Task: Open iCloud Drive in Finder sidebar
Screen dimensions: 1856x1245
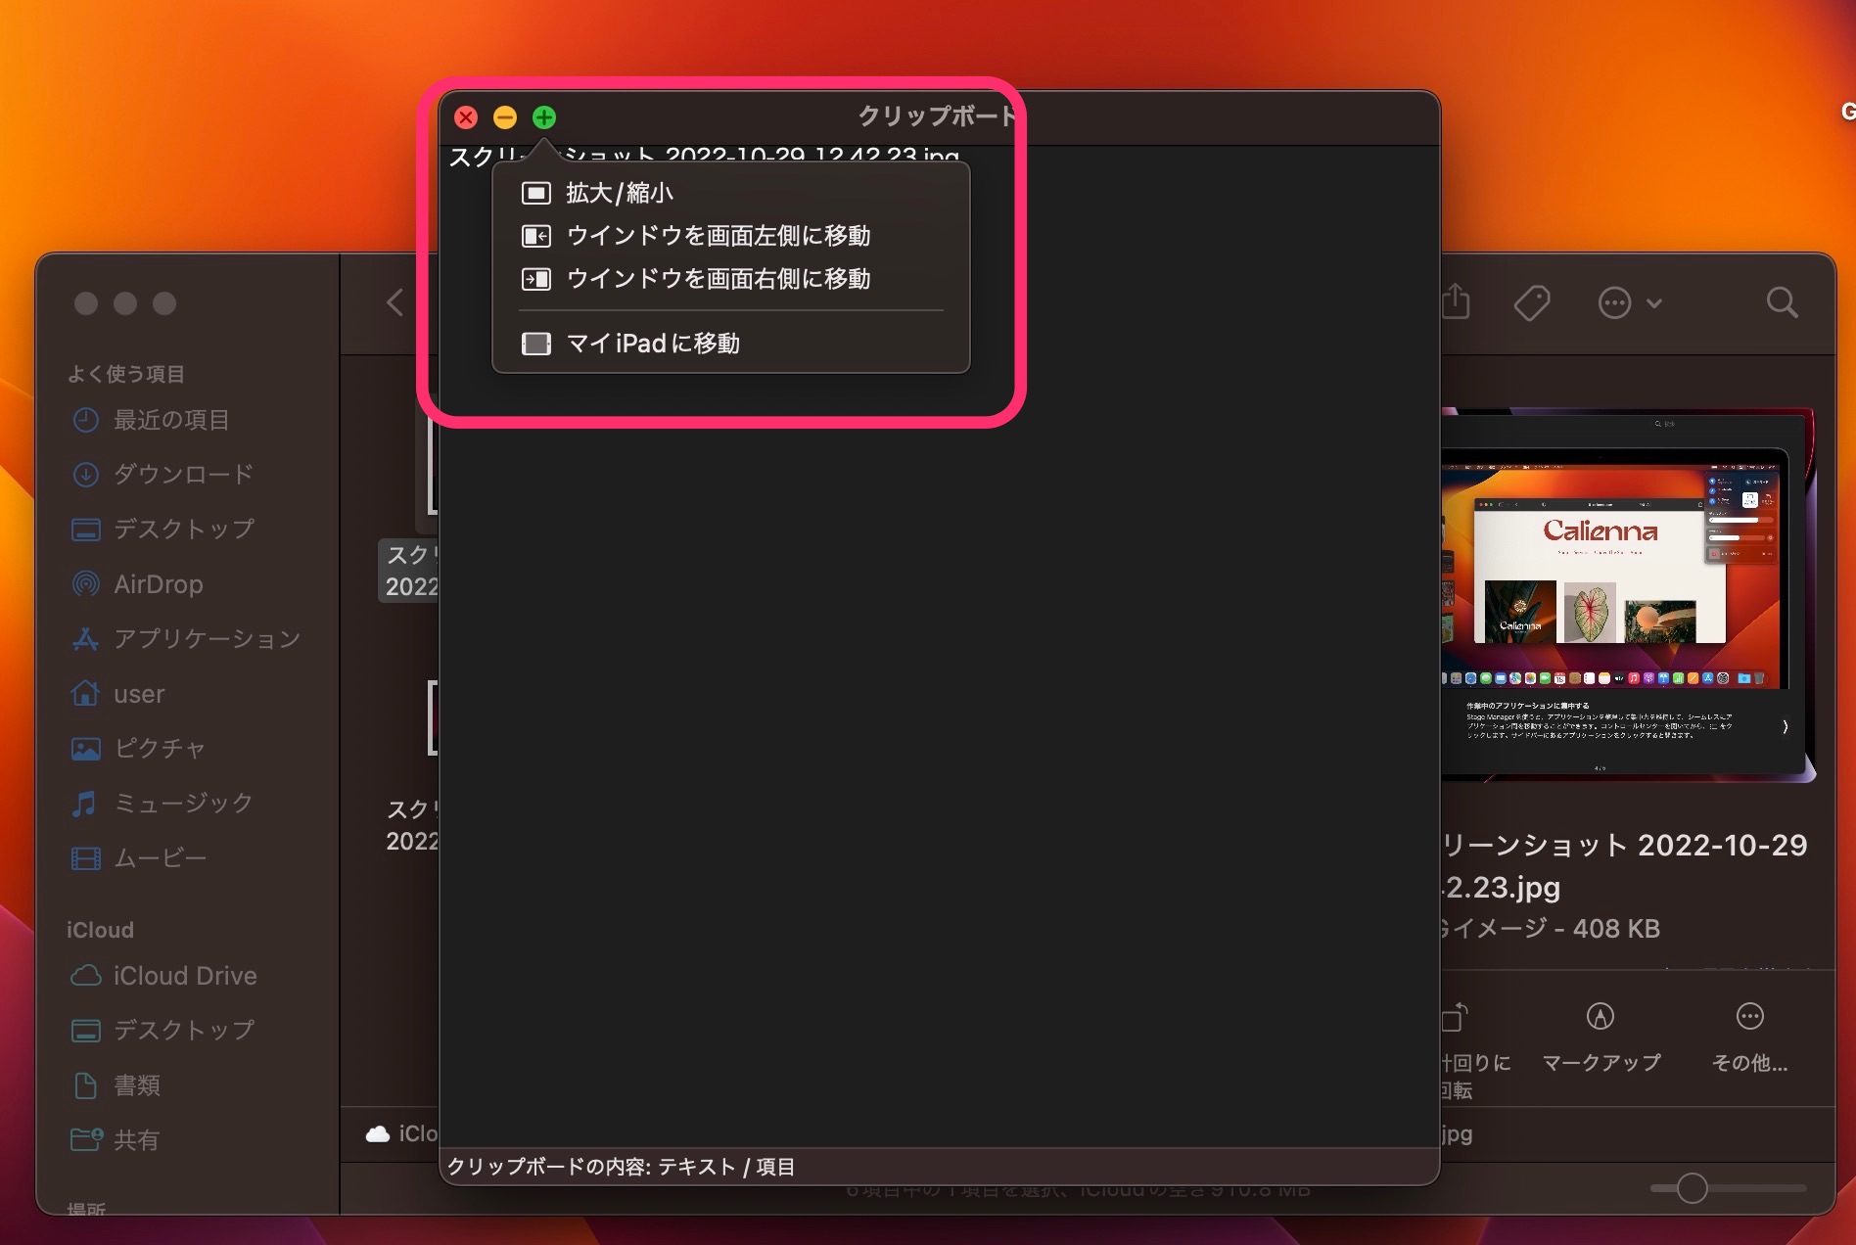Action: (163, 976)
